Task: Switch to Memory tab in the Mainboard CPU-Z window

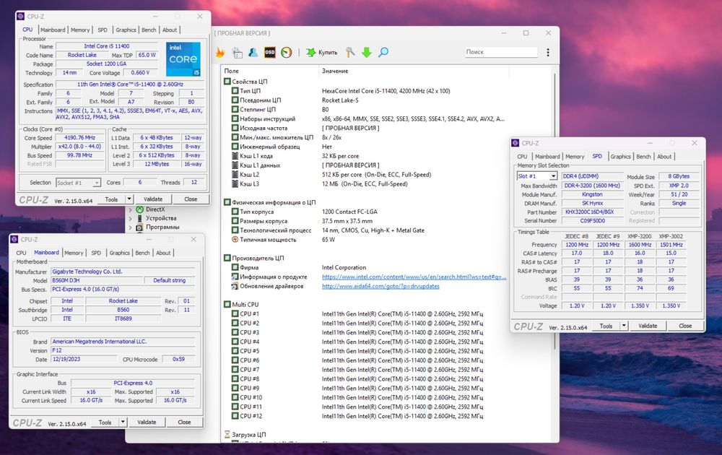Action: point(74,253)
